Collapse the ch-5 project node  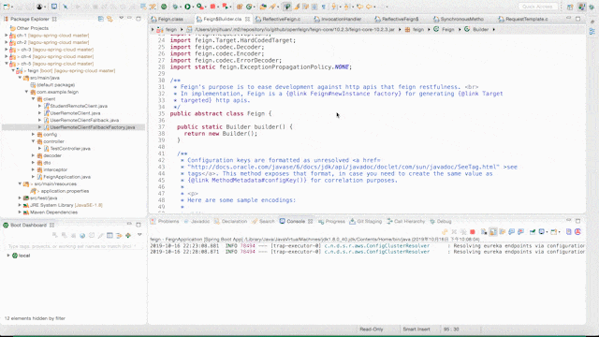7,64
